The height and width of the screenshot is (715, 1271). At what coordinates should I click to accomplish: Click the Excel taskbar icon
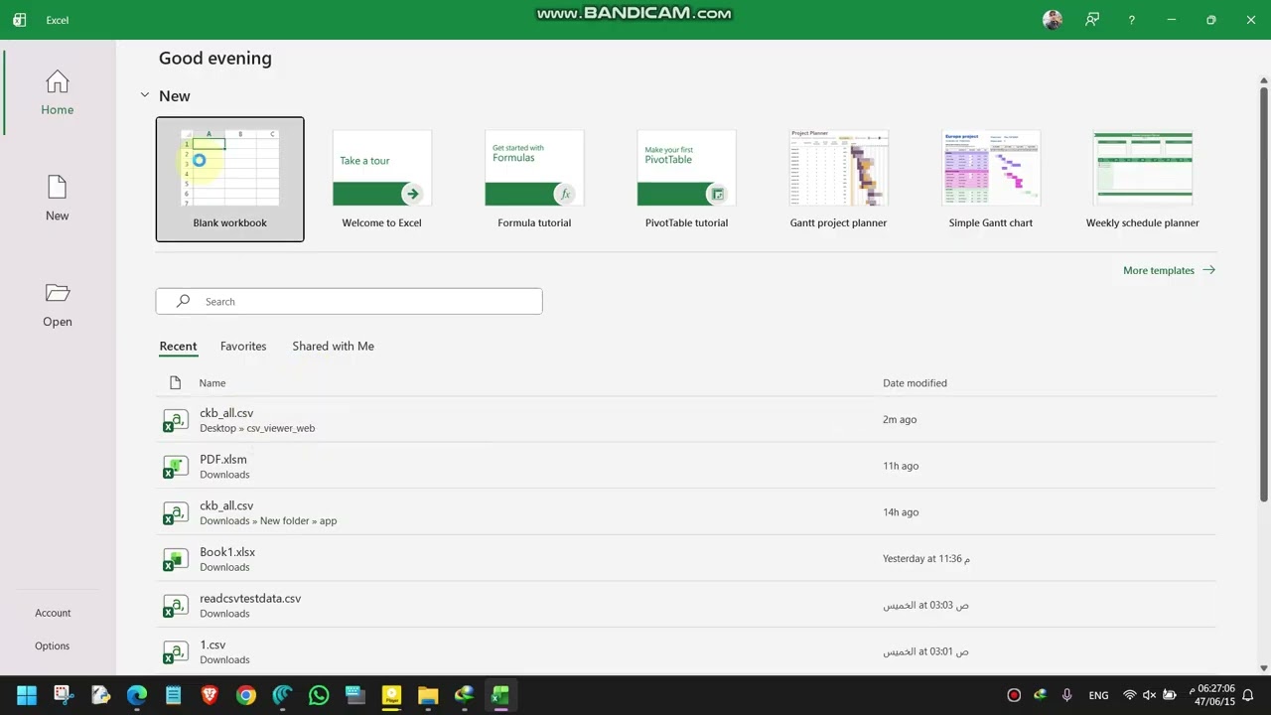pyautogui.click(x=499, y=695)
